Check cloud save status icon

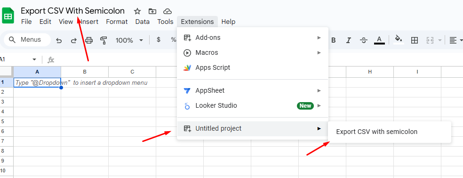[x=168, y=11]
